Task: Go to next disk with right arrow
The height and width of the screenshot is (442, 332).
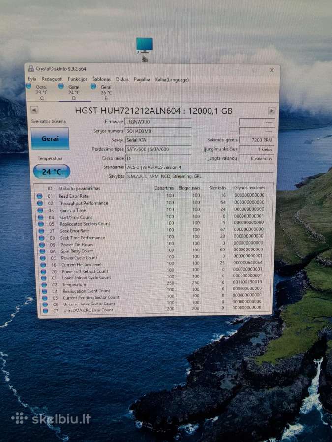Action: (x=272, y=111)
